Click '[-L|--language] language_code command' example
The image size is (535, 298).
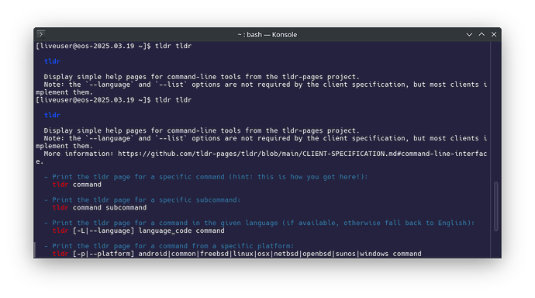click(148, 230)
